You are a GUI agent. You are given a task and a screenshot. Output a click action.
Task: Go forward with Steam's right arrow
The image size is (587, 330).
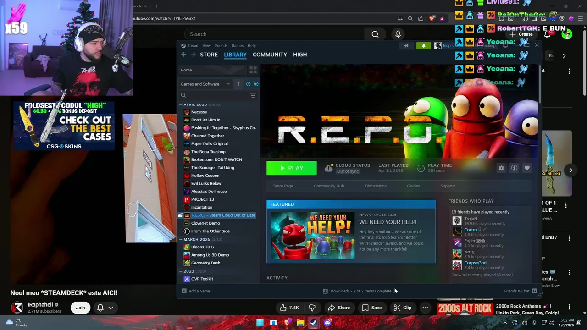[193, 55]
